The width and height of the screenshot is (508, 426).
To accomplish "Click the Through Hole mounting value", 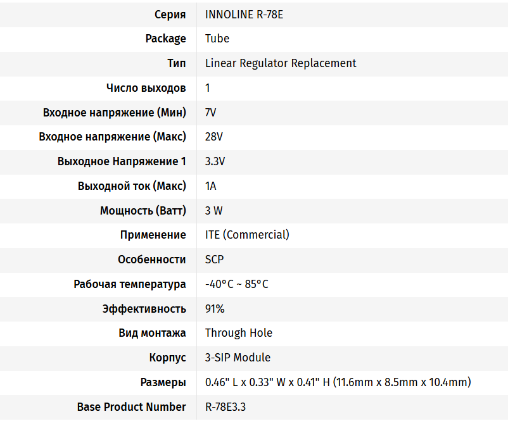I will 239,333.
